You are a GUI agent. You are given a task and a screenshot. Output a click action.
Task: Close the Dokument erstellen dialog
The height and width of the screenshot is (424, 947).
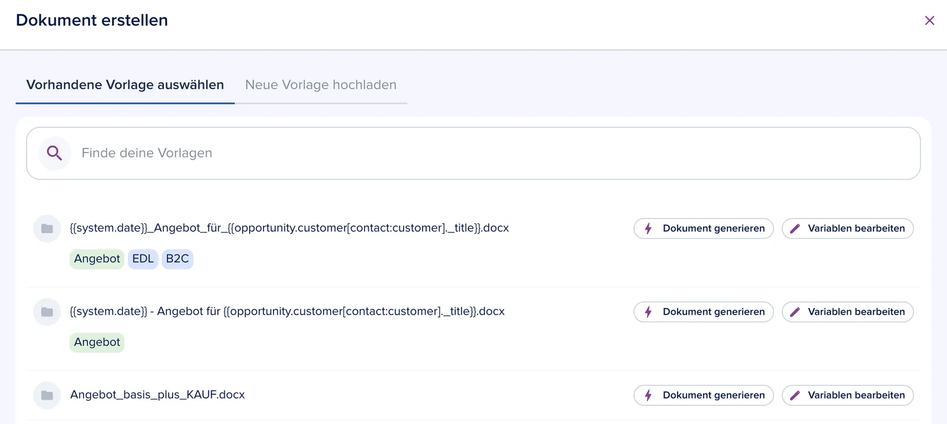pyautogui.click(x=929, y=21)
